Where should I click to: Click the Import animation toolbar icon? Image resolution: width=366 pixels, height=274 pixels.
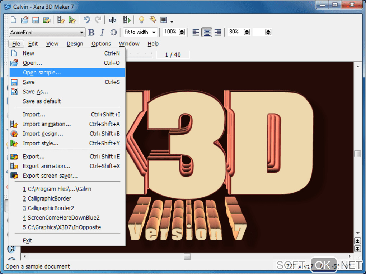coord(61,20)
